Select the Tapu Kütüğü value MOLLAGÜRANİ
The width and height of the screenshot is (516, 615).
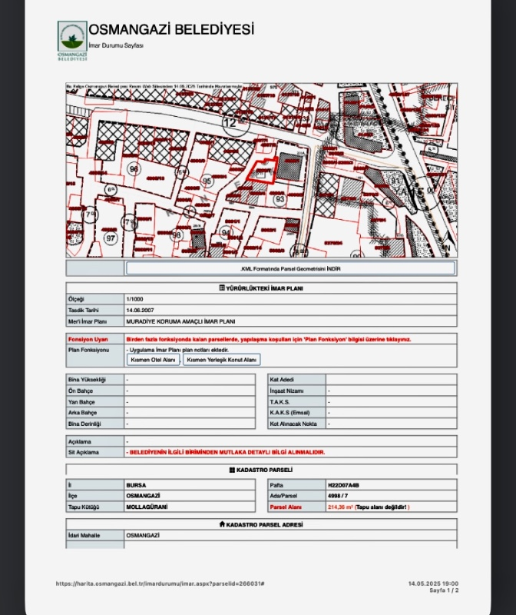147,507
